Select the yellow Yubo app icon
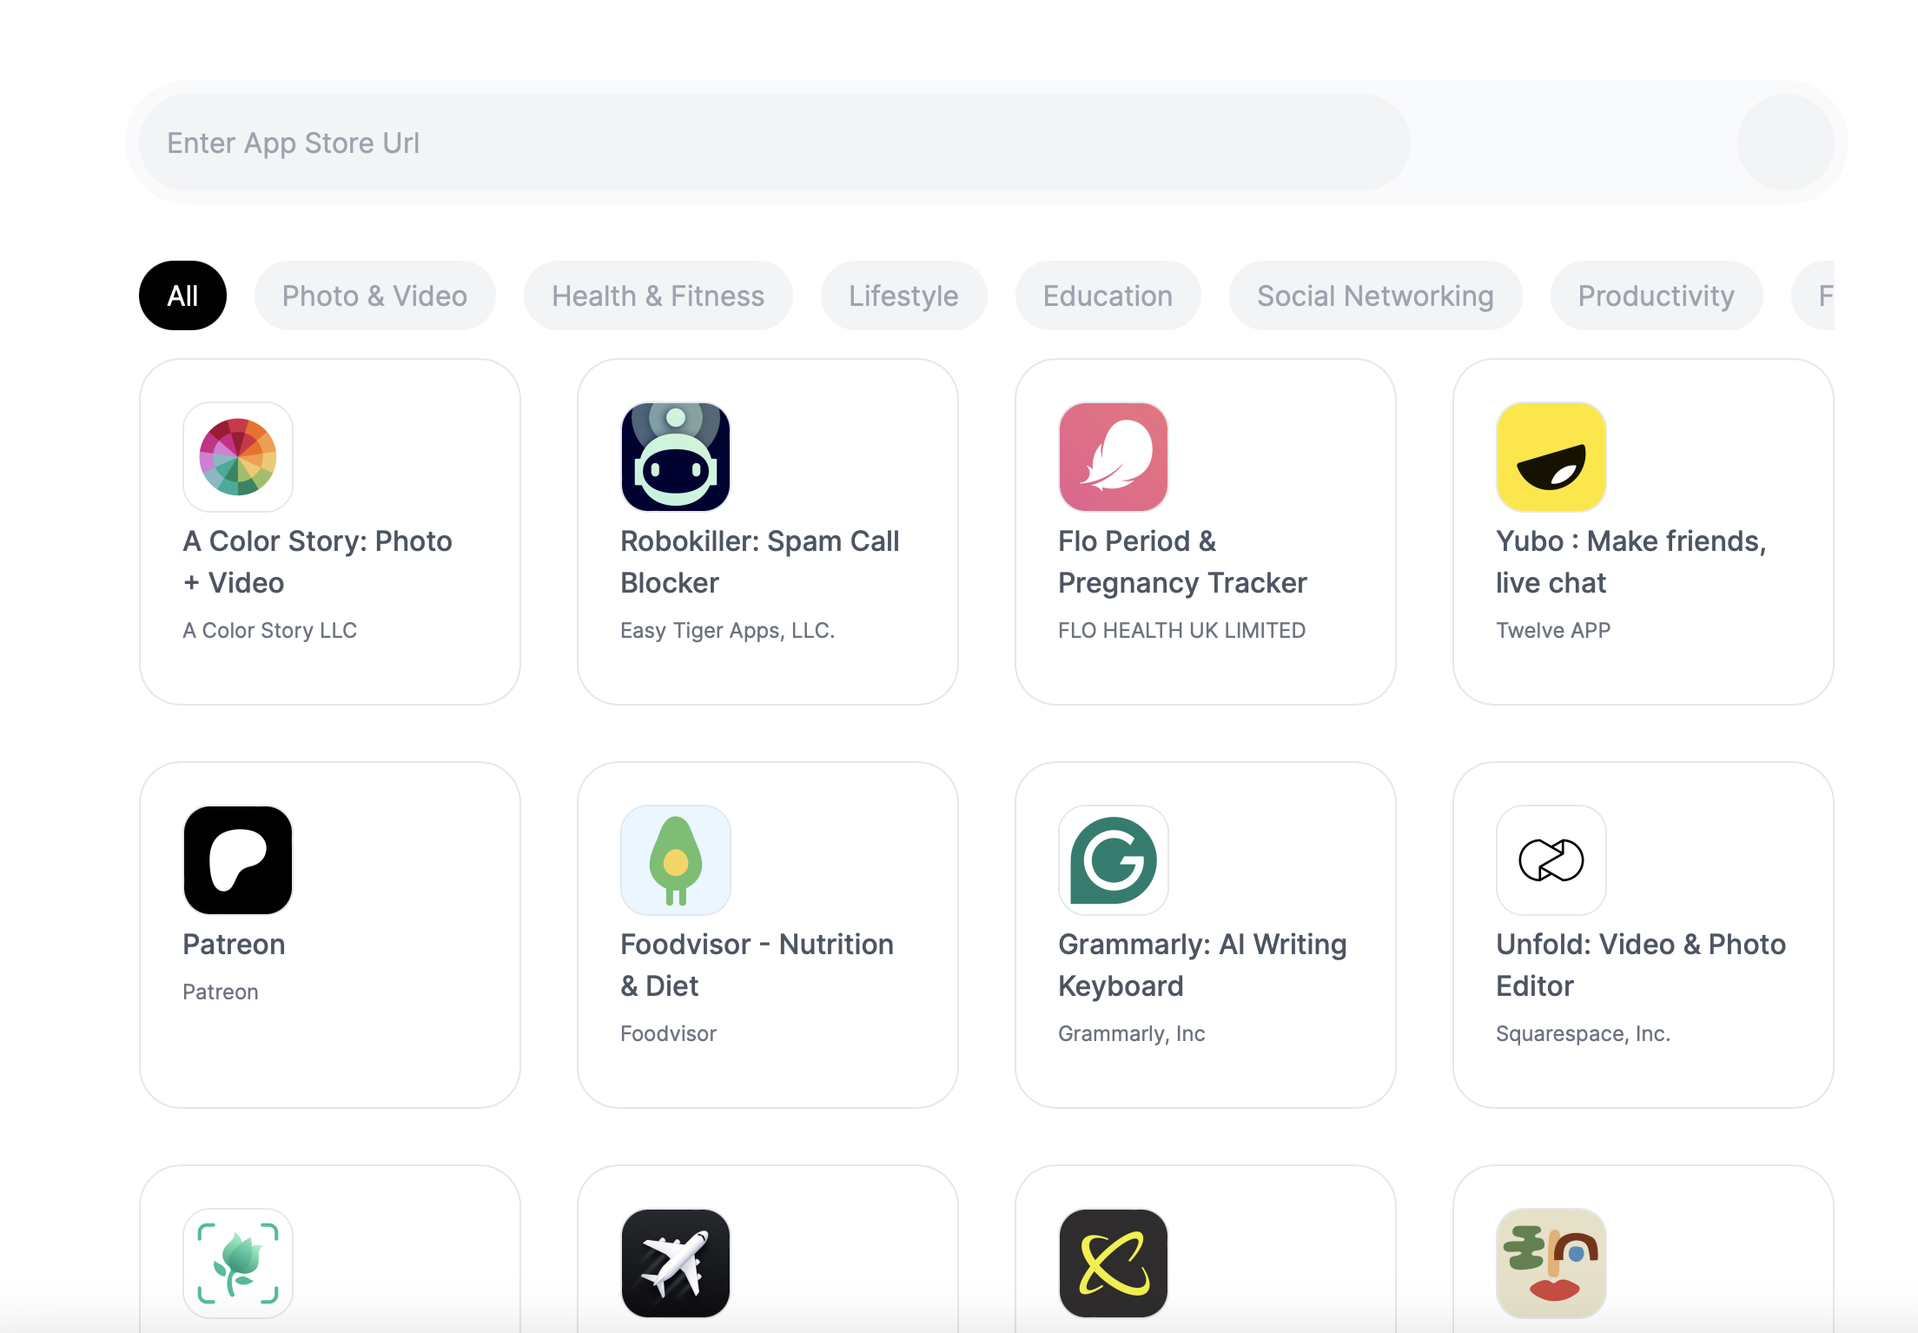Screen dimensions: 1918x1333 pyautogui.click(x=1551, y=457)
